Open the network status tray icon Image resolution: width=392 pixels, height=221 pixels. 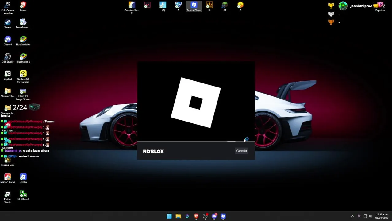[365, 216]
